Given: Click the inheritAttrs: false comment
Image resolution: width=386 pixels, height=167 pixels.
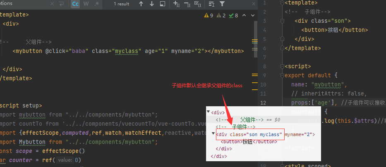Looking at the screenshot, I should (x=329, y=94).
